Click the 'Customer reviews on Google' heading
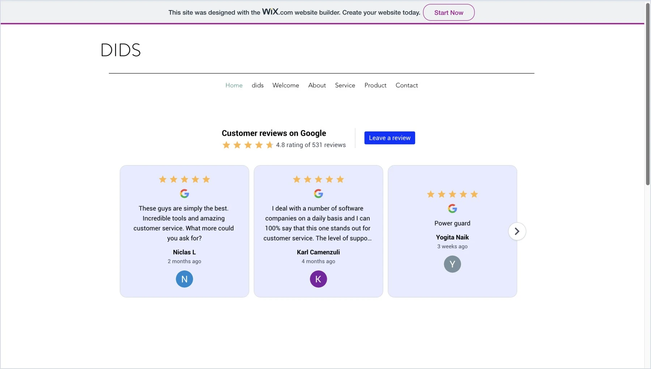 274,133
